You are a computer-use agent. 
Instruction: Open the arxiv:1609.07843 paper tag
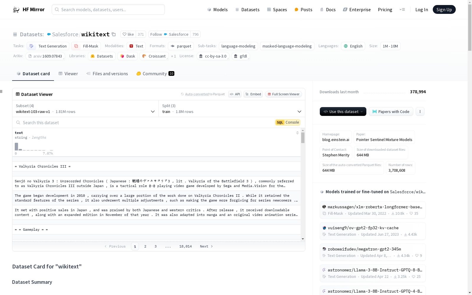click(x=45, y=56)
